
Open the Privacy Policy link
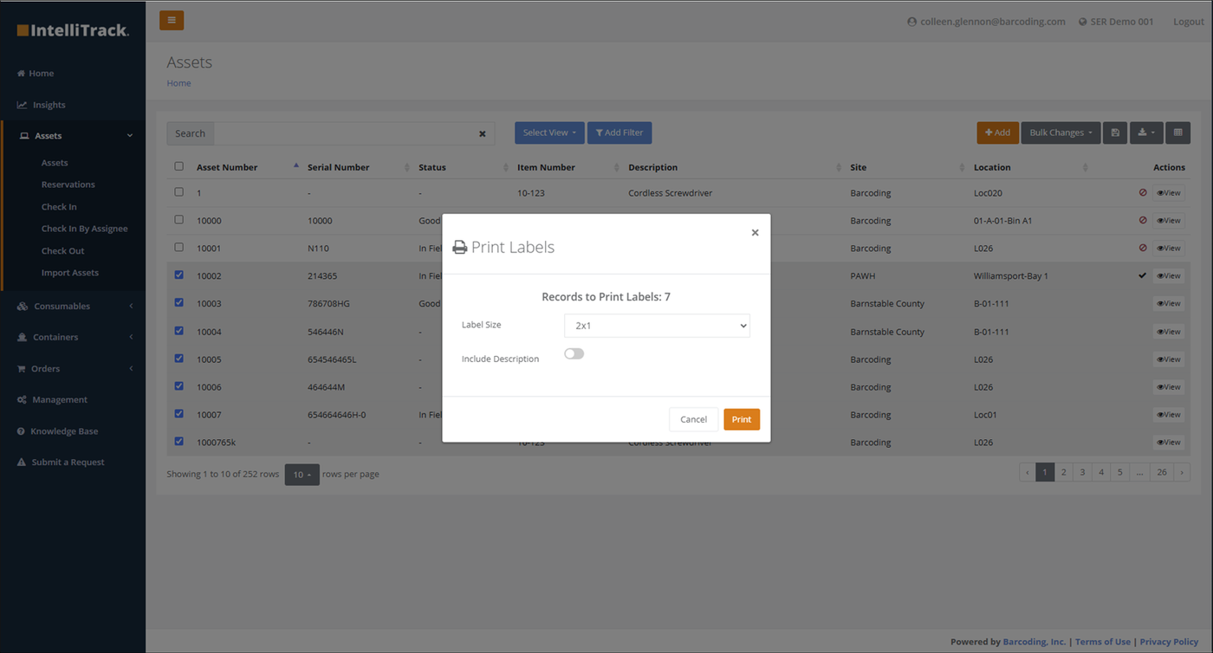(1169, 642)
